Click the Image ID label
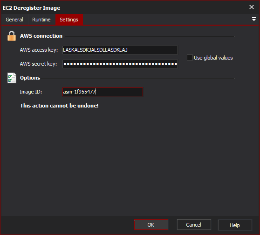 [31, 92]
